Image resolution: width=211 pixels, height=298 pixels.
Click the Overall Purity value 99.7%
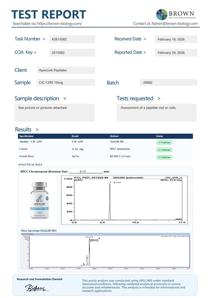coord(75,157)
